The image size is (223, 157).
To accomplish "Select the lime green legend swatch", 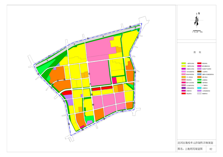I will 183,64.
